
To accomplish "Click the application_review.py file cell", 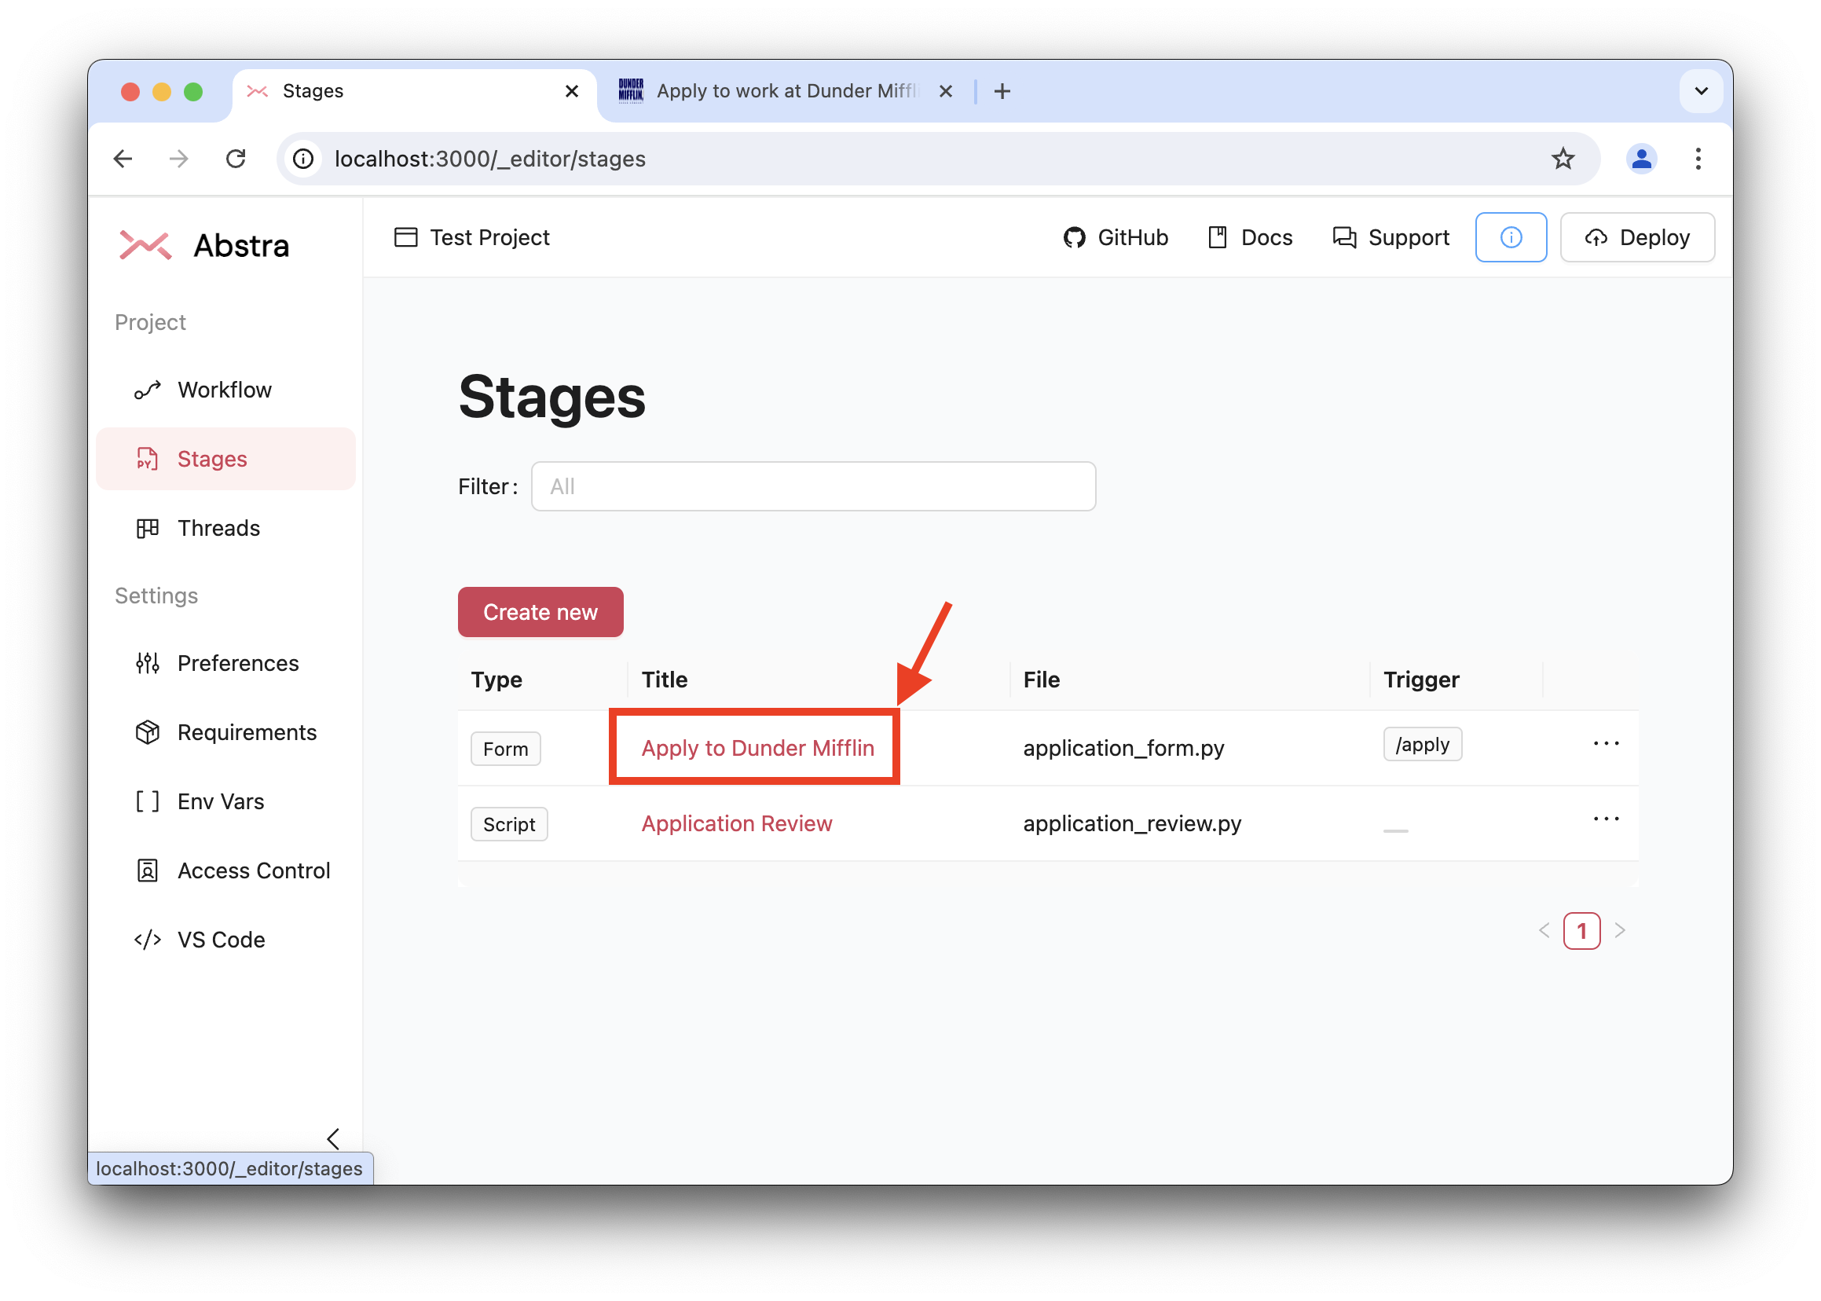I will point(1132,823).
